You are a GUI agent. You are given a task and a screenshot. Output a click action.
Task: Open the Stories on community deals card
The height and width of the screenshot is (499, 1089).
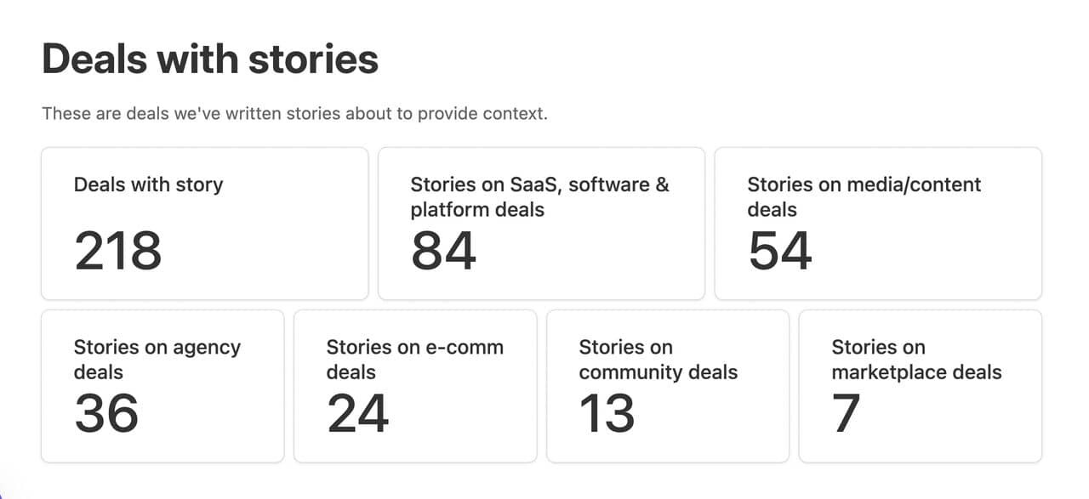[668, 386]
